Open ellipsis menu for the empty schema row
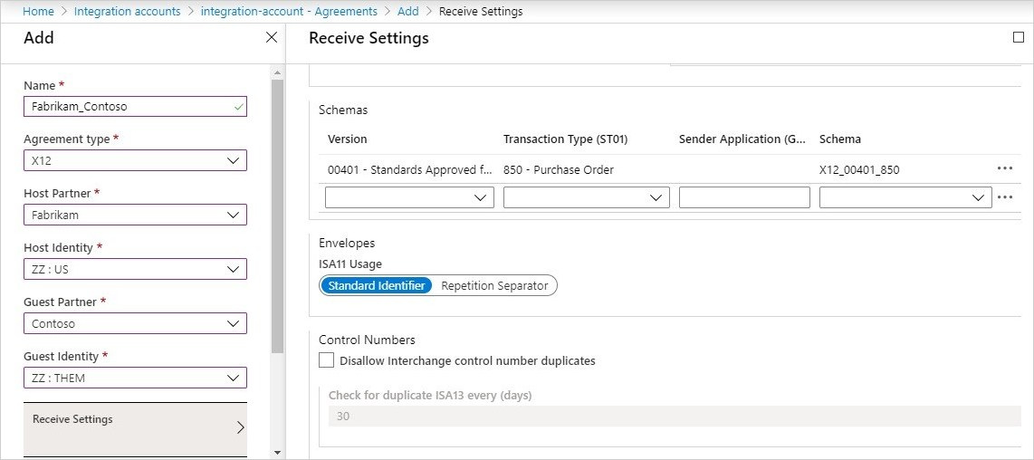Image resolution: width=1034 pixels, height=460 pixels. tap(1005, 196)
